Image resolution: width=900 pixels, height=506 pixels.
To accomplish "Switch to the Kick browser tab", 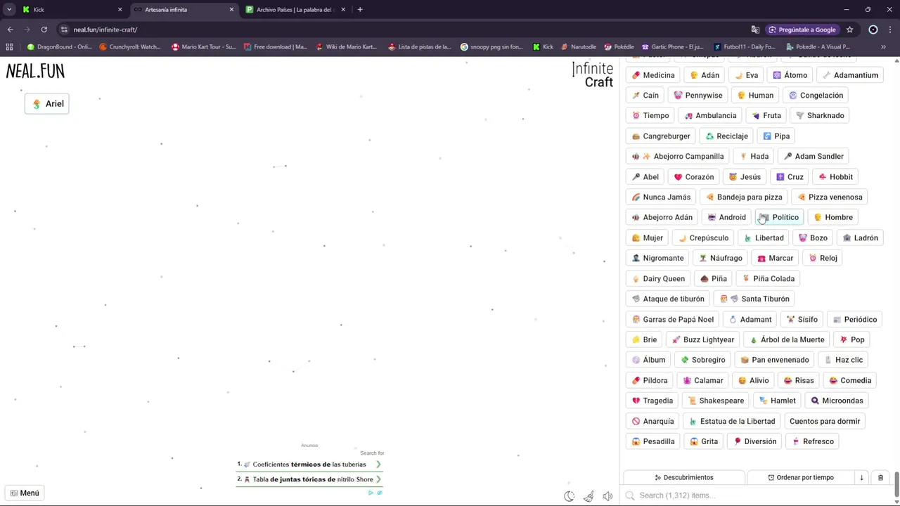I will point(69,10).
